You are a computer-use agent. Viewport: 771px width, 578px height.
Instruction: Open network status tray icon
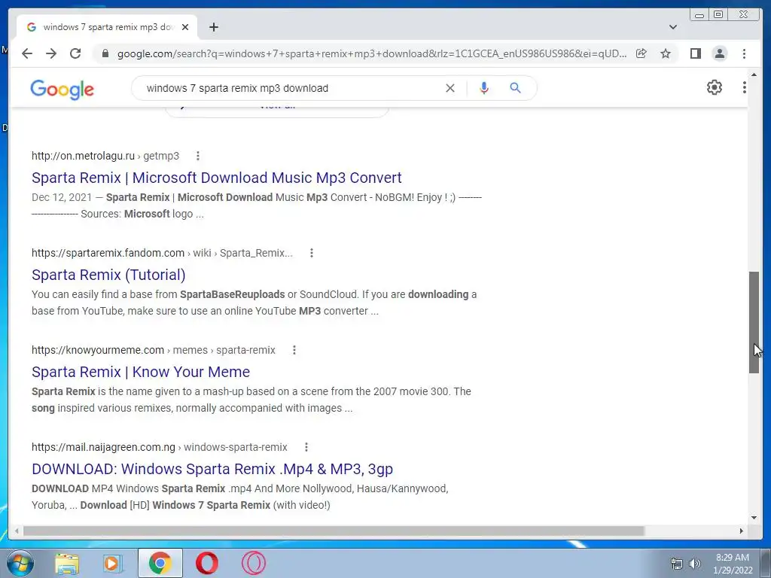click(677, 564)
